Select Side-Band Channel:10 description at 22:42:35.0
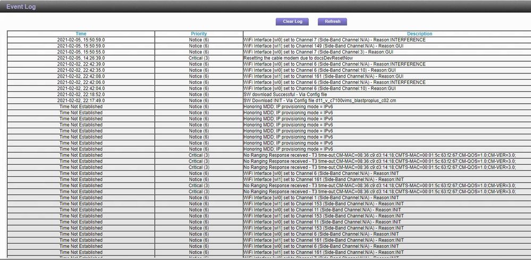The image size is (531, 260). coord(319,70)
